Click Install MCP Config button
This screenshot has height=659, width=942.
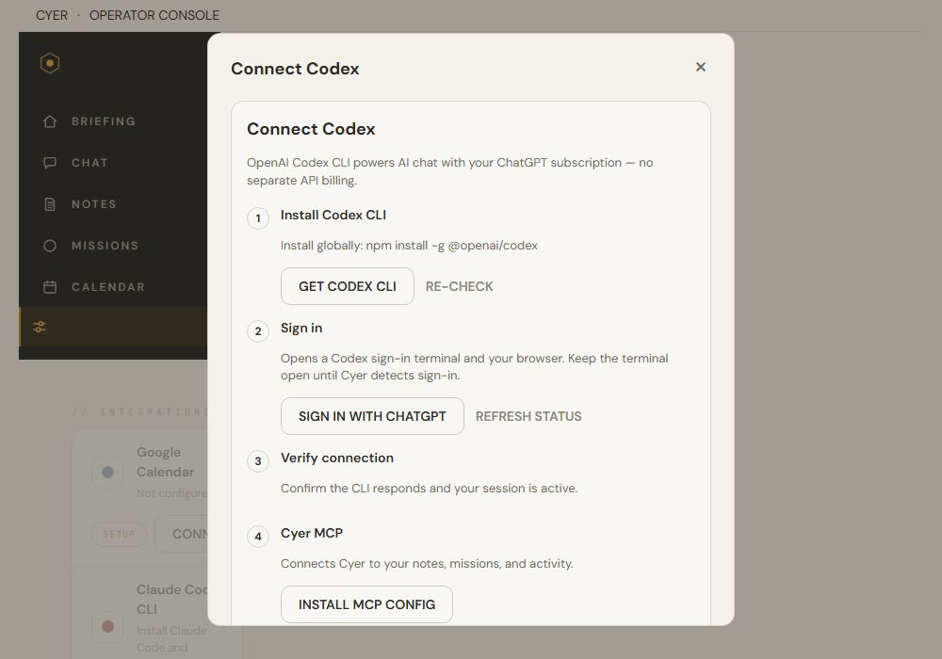tap(366, 604)
